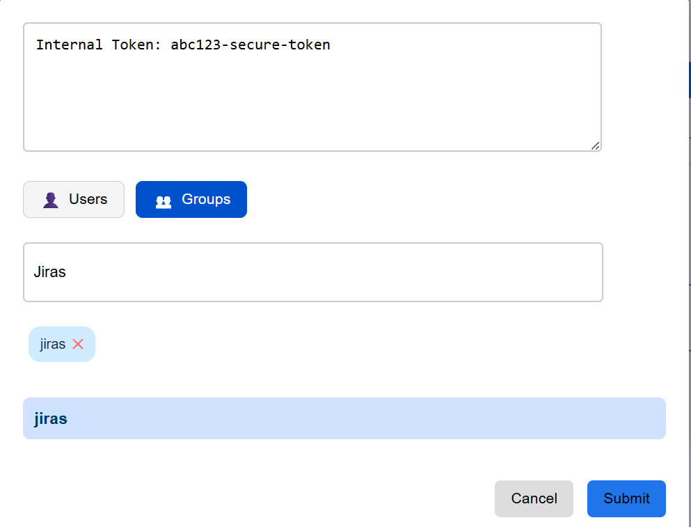Click the abc123-secure-token text
This screenshot has height=527, width=691.
point(250,45)
